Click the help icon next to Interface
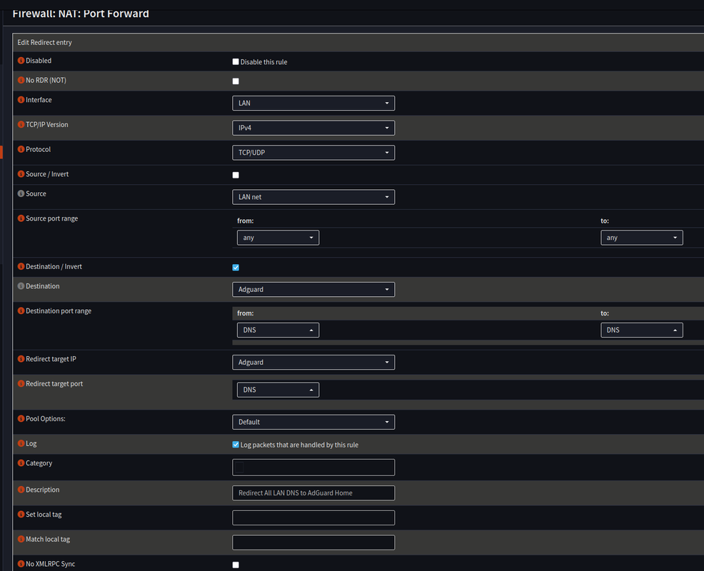The image size is (704, 571). 21,100
